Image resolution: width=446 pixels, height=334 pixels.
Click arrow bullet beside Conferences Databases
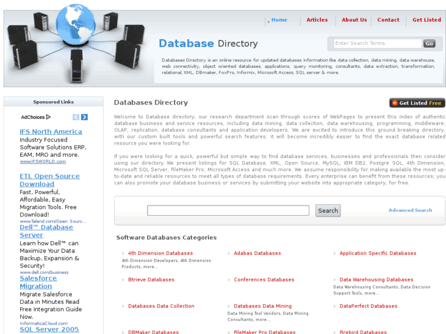click(x=229, y=279)
